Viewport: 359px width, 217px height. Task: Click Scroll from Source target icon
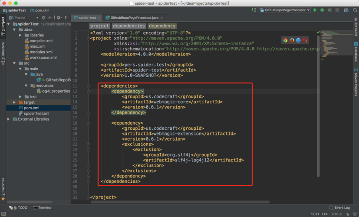43,18
